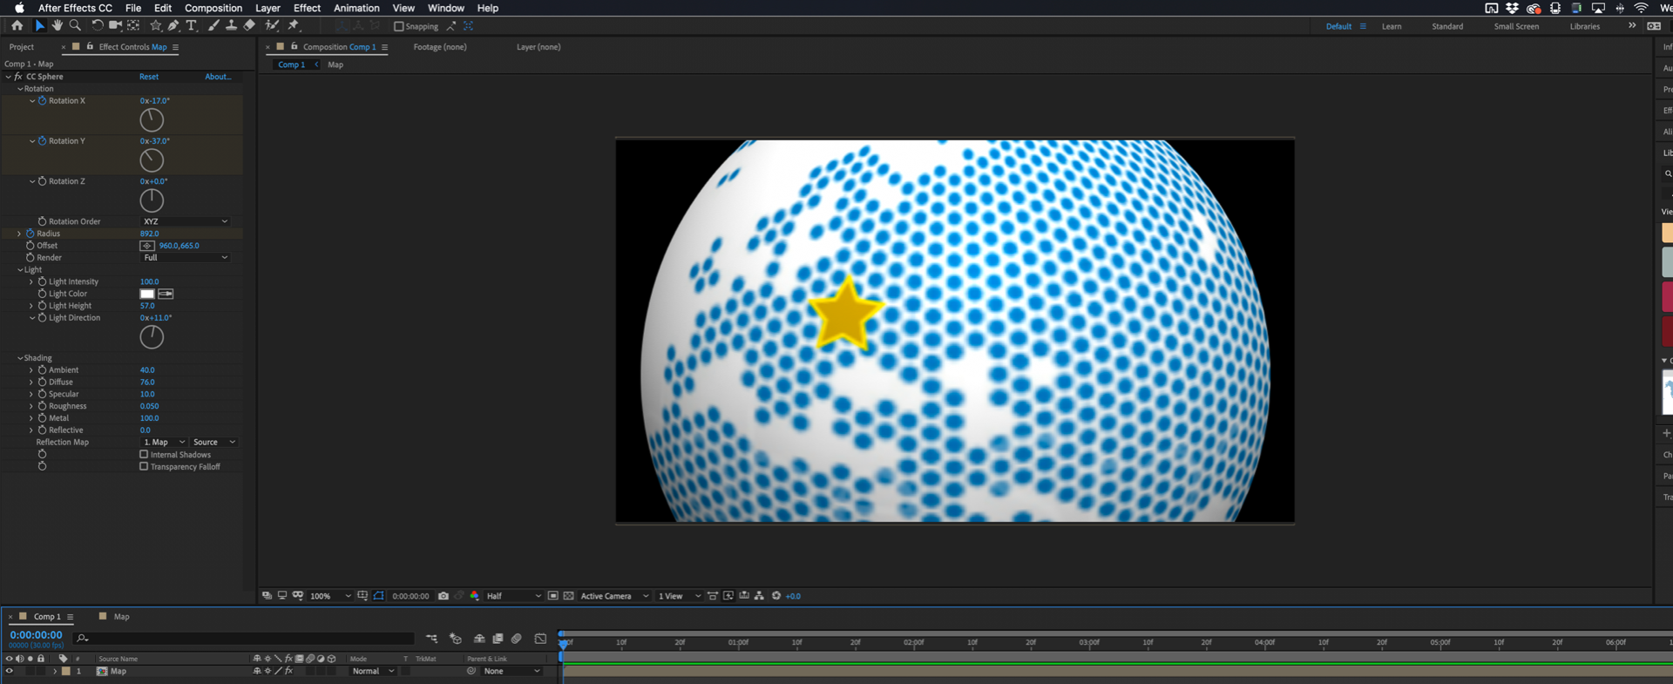
Task: Click the Light Color swatch
Action: [147, 295]
